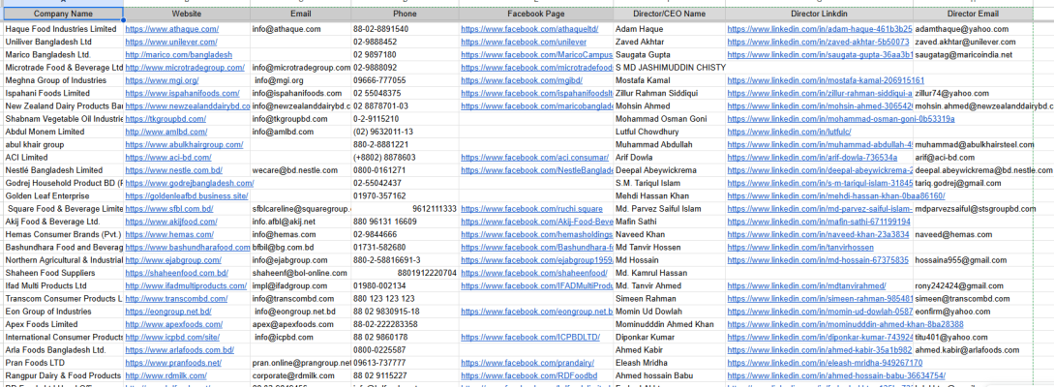The width and height of the screenshot is (1054, 387).
Task: Select the Director/CEO Name column header
Action: (x=670, y=14)
